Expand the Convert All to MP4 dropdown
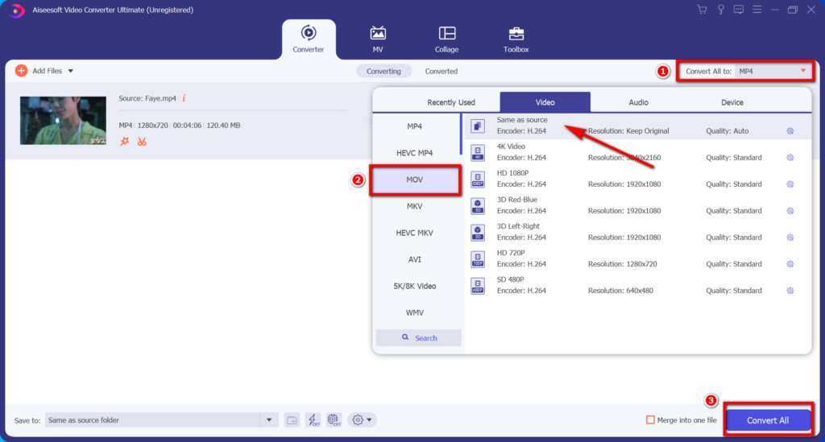 (802, 71)
